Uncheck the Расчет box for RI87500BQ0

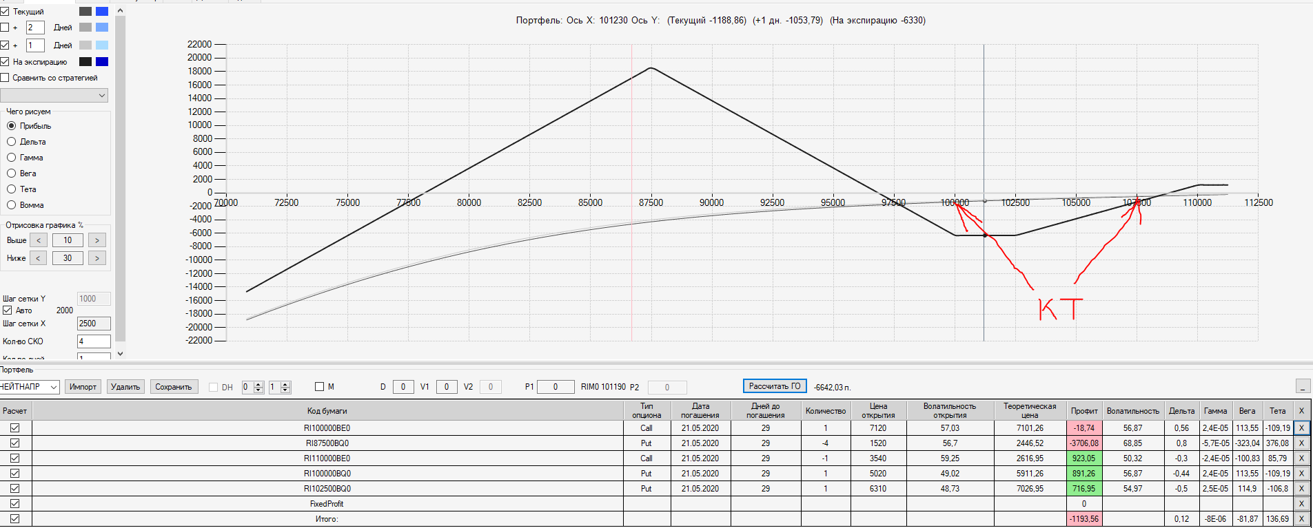(14, 443)
